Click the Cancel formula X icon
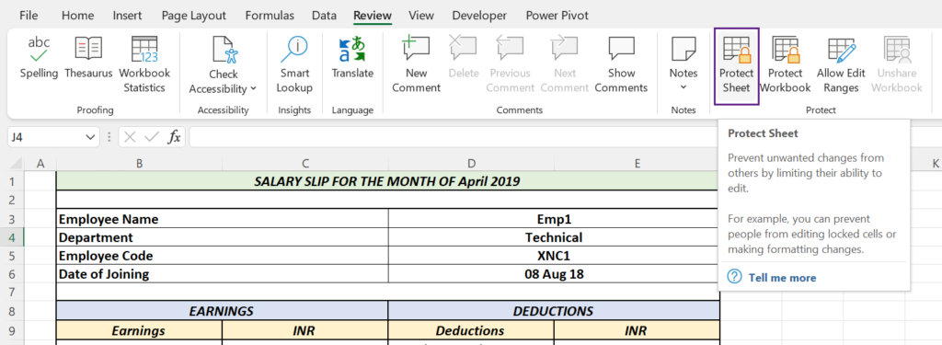 tap(130, 137)
